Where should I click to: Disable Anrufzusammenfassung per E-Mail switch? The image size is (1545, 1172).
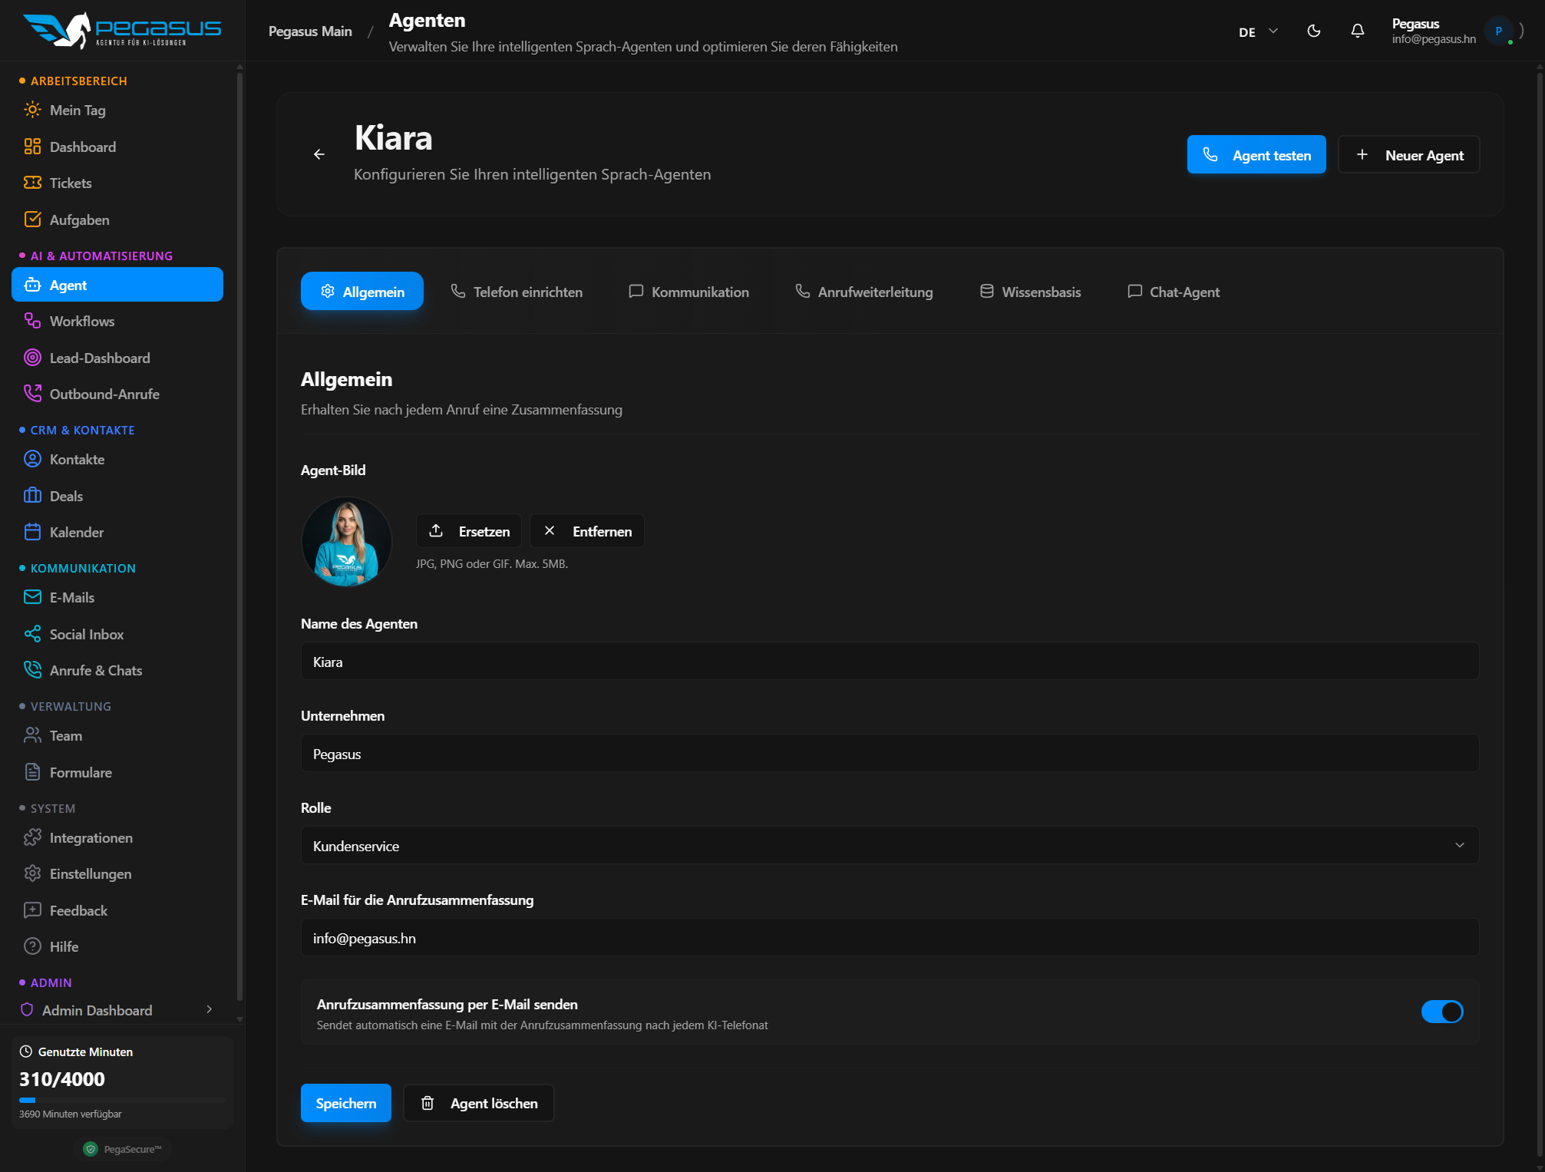1441,1012
